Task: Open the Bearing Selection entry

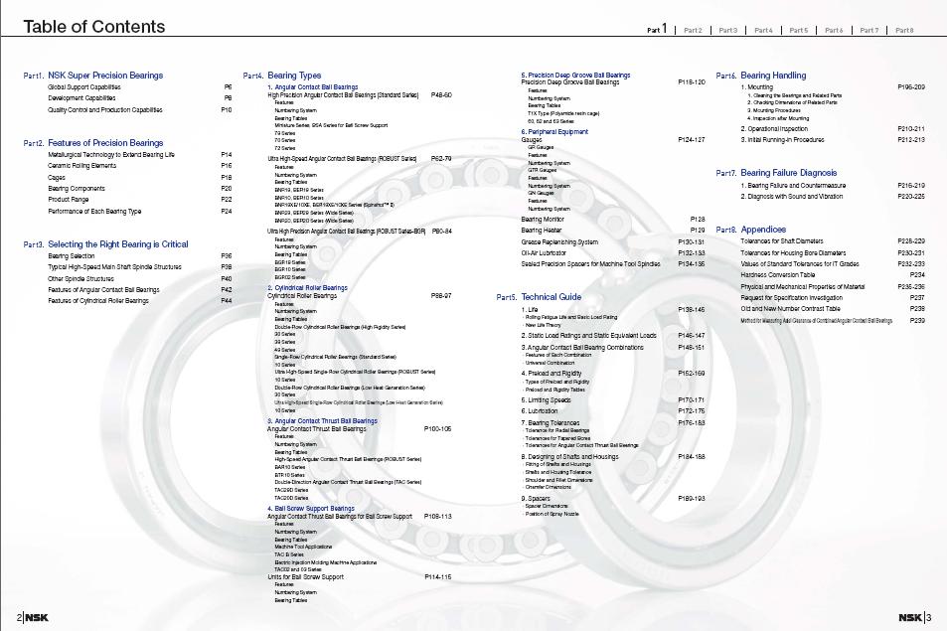Action: pos(72,256)
